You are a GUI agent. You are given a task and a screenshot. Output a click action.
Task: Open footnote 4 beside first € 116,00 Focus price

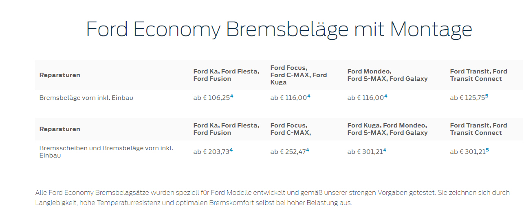[x=308, y=96]
